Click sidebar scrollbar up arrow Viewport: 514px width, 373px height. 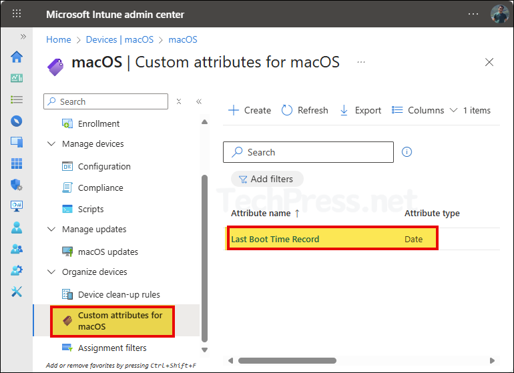204,122
